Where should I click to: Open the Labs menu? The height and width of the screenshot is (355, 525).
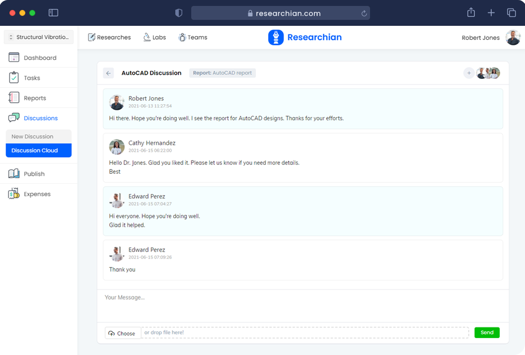(x=154, y=37)
